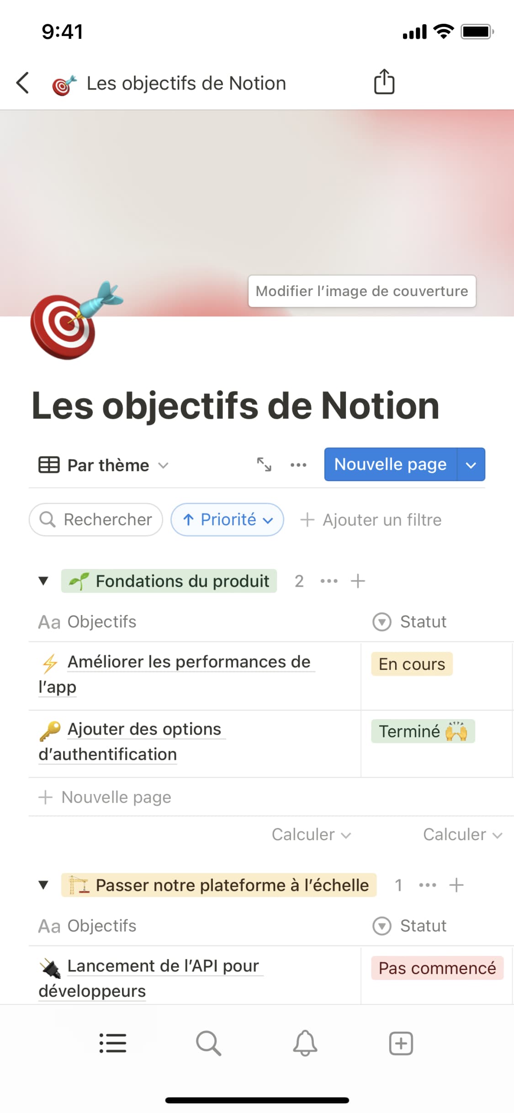Open the share sheet icon
Screen dimensions: 514x1113
384,82
